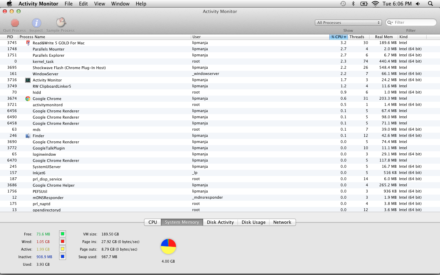
Task: Click the Activity Monitor process row icon
Action: [28, 80]
